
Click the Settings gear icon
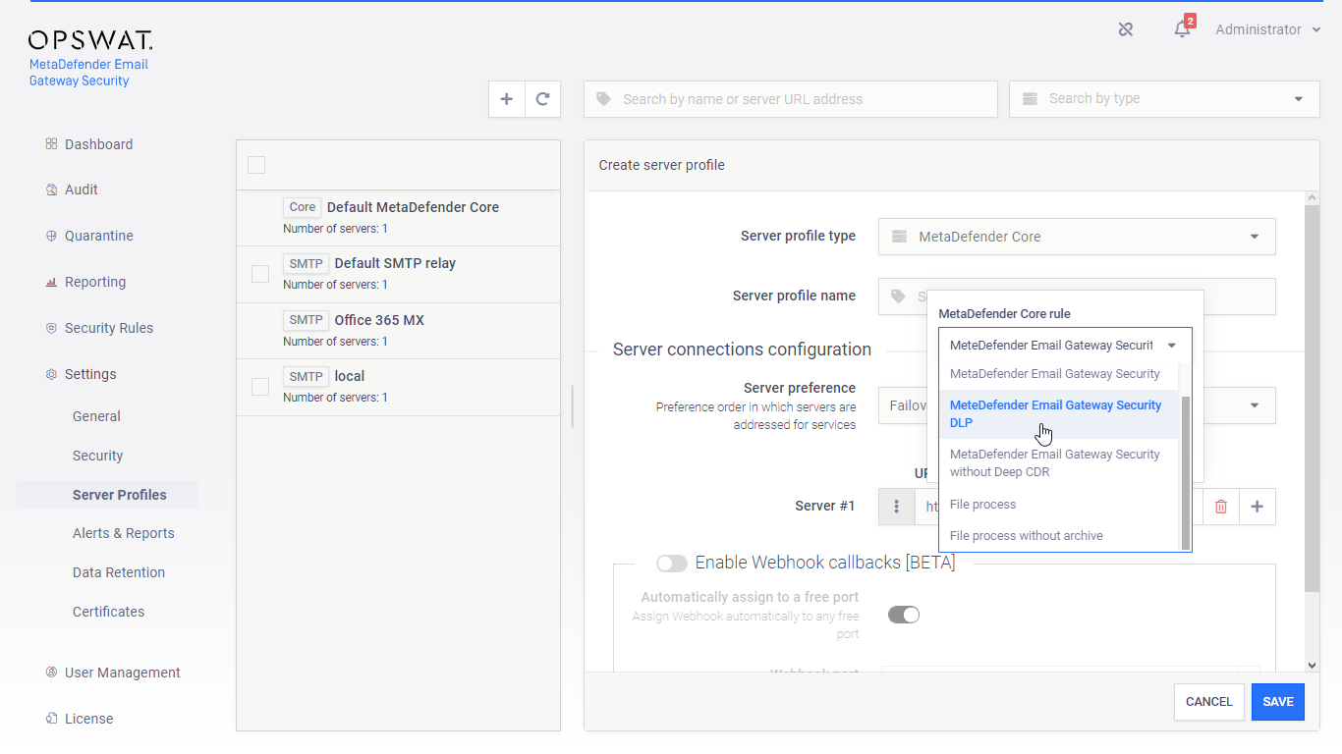click(x=51, y=374)
